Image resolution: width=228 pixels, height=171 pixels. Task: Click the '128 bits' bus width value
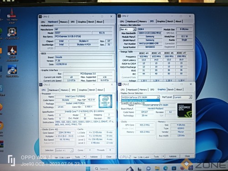(181, 136)
